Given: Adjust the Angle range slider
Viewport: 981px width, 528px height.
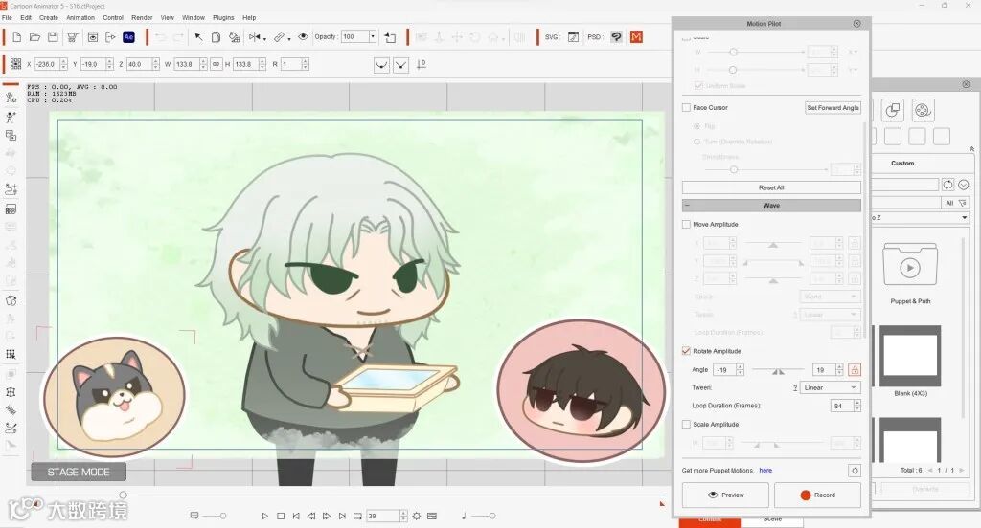Looking at the screenshot, I should point(778,370).
